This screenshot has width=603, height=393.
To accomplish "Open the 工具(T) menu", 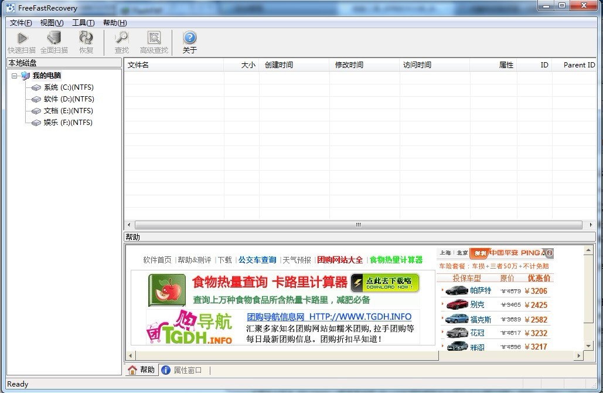I will point(83,23).
